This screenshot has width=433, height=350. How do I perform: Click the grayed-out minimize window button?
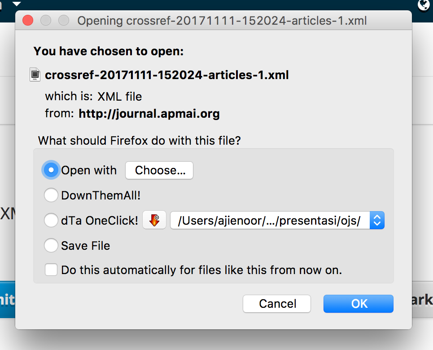pyautogui.click(x=46, y=21)
